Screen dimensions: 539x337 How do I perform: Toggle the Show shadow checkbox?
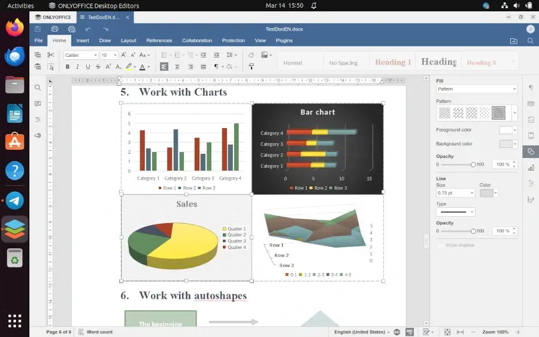tap(440, 245)
